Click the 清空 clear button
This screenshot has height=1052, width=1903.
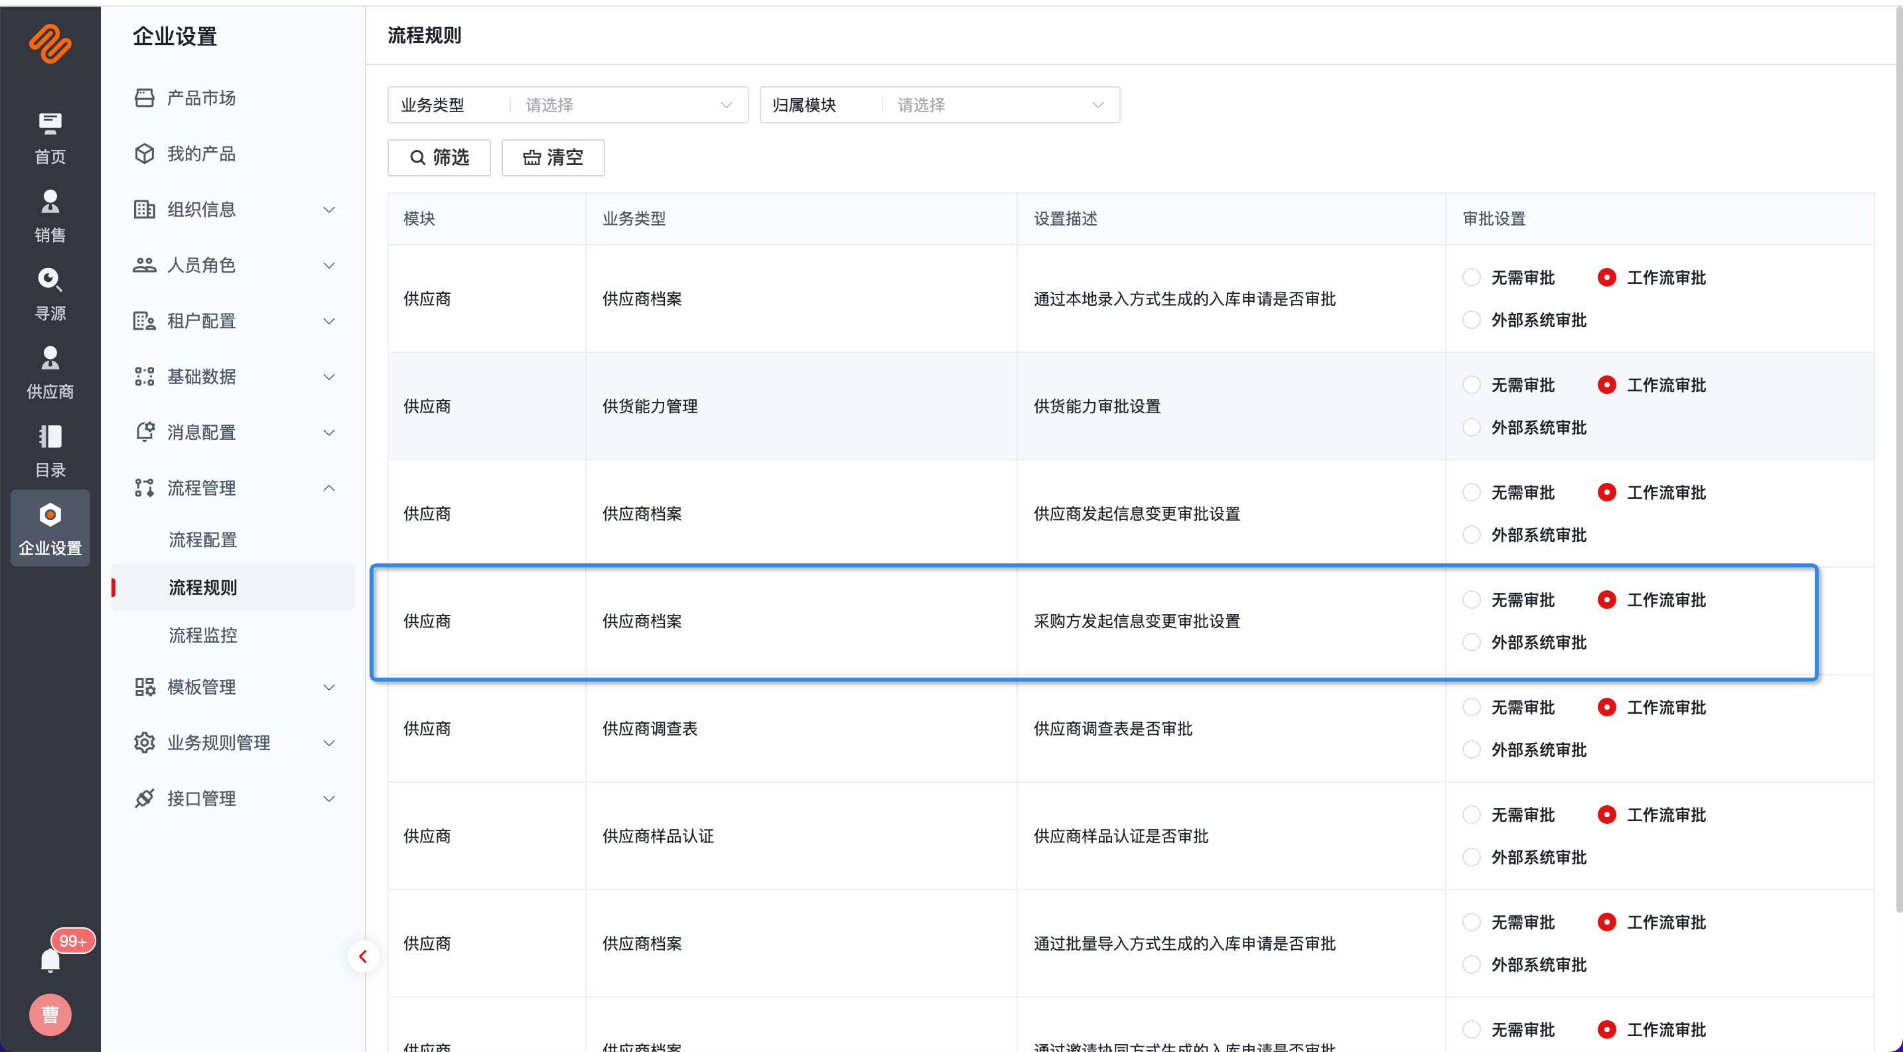click(553, 157)
